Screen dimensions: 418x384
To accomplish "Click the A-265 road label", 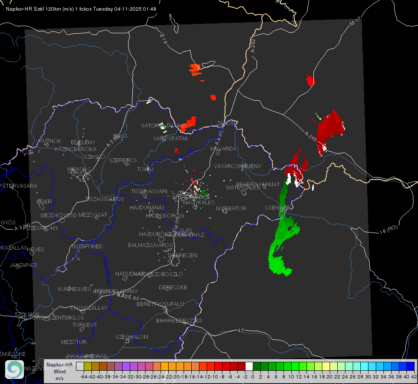I will point(310,136).
